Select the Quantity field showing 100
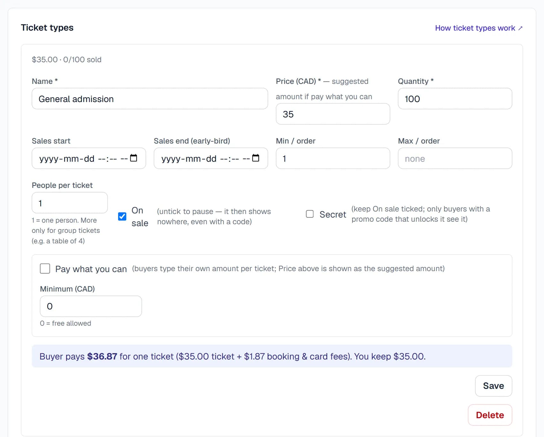The image size is (544, 437). pos(455,99)
